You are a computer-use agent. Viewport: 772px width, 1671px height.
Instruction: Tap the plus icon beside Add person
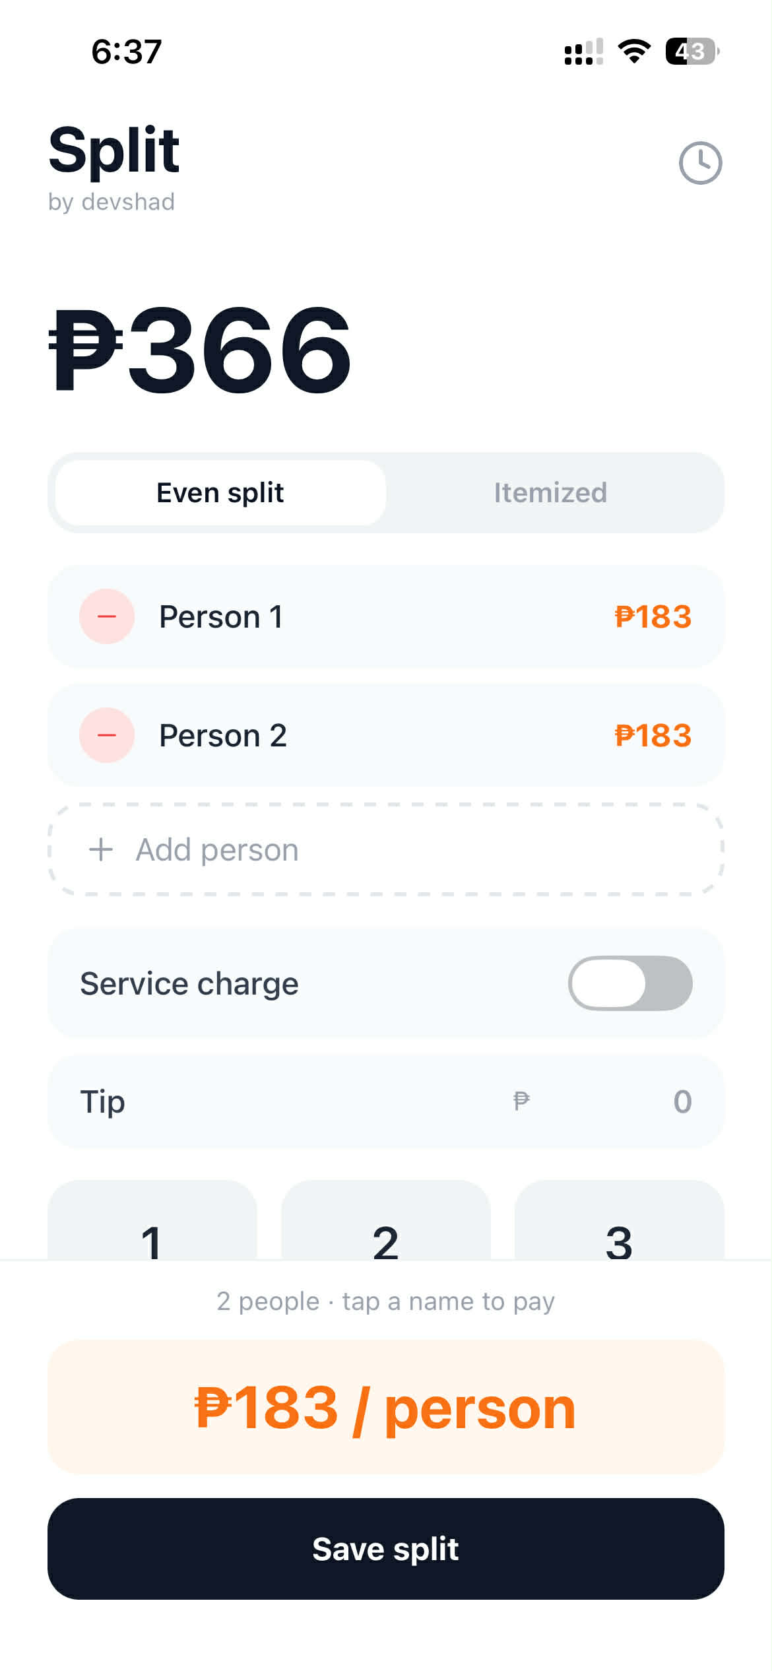[x=101, y=849]
